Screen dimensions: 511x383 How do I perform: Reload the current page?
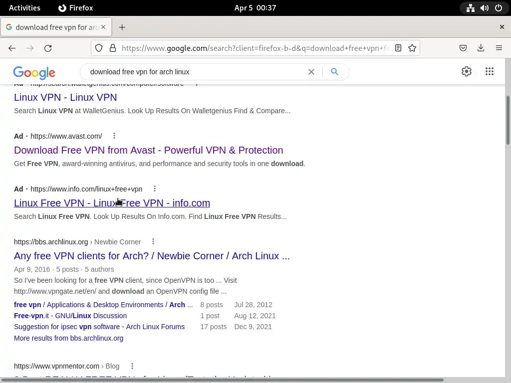coord(48,48)
